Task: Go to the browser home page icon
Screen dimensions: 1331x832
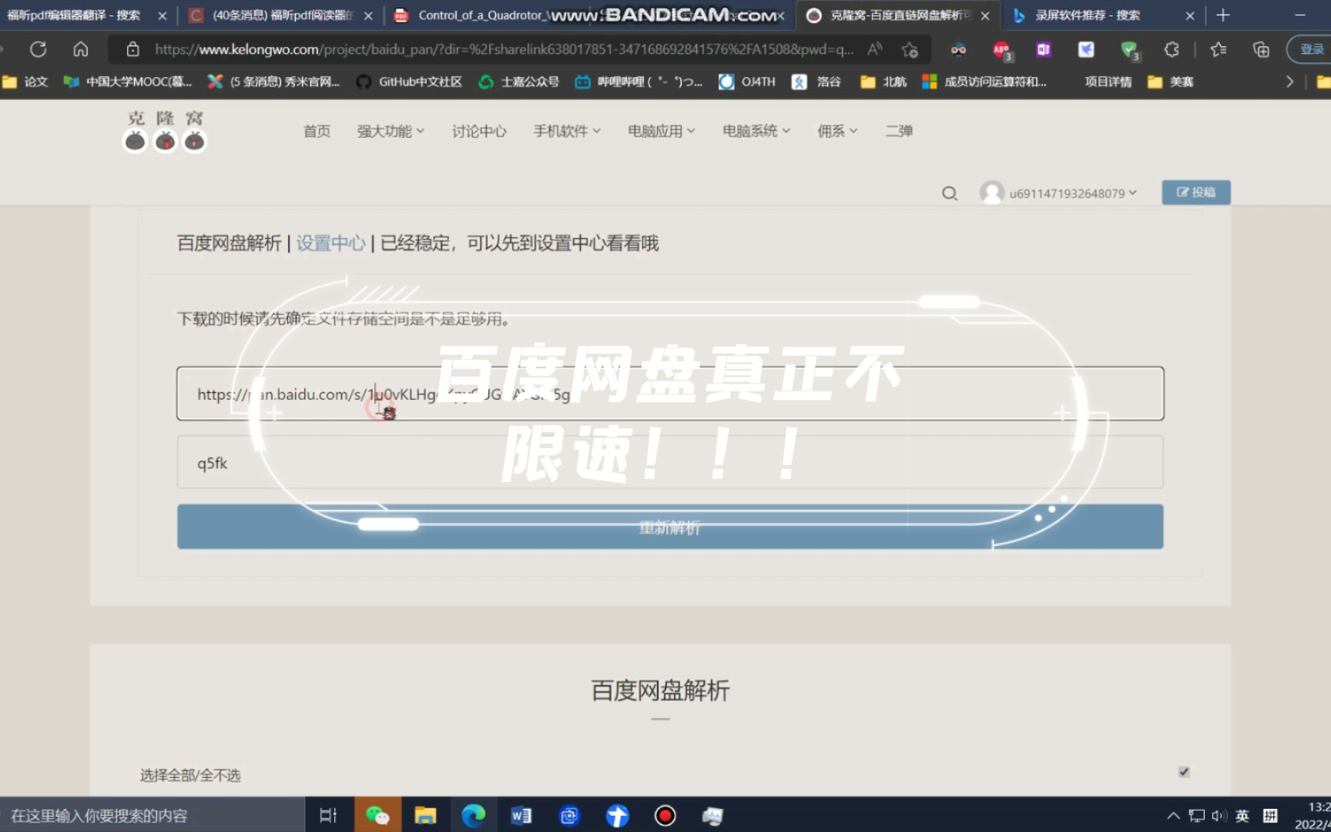Action: point(80,49)
